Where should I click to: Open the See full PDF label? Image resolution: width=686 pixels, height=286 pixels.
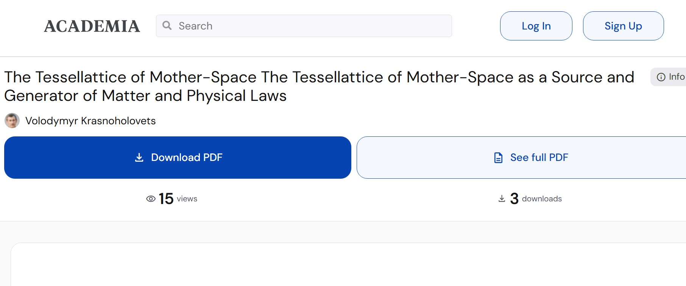539,158
